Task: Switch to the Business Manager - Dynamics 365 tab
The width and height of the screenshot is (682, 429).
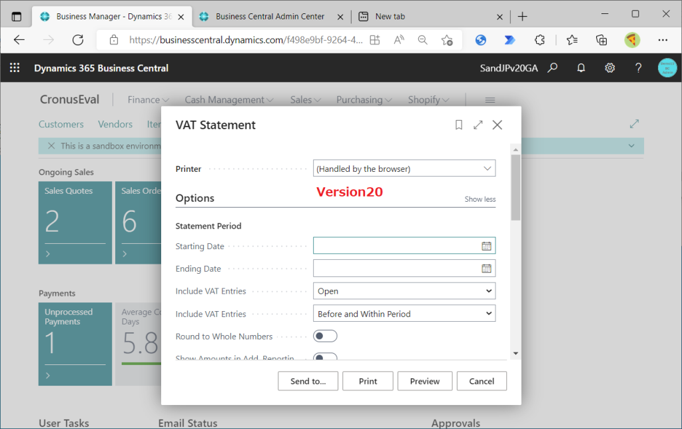Action: (112, 17)
